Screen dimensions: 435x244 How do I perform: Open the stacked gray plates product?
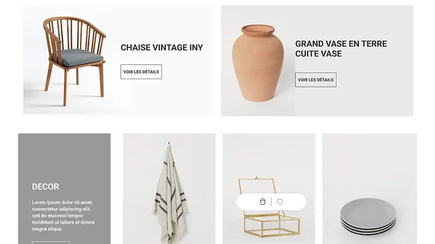pos(368,216)
